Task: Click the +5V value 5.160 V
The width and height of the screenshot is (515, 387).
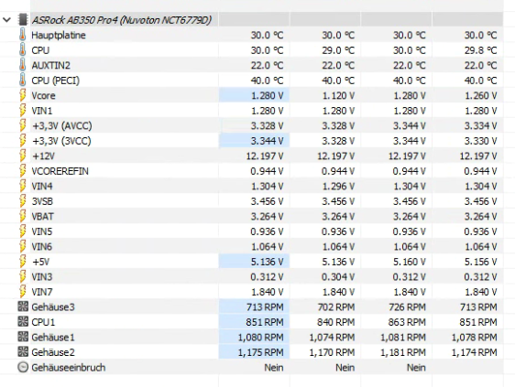Action: point(410,262)
